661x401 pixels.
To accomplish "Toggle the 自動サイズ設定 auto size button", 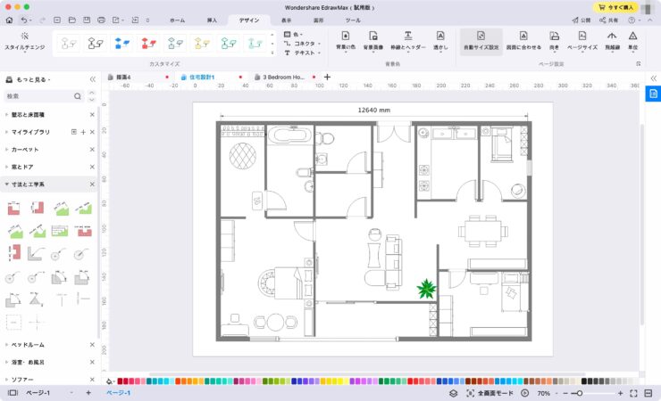I will [x=481, y=40].
